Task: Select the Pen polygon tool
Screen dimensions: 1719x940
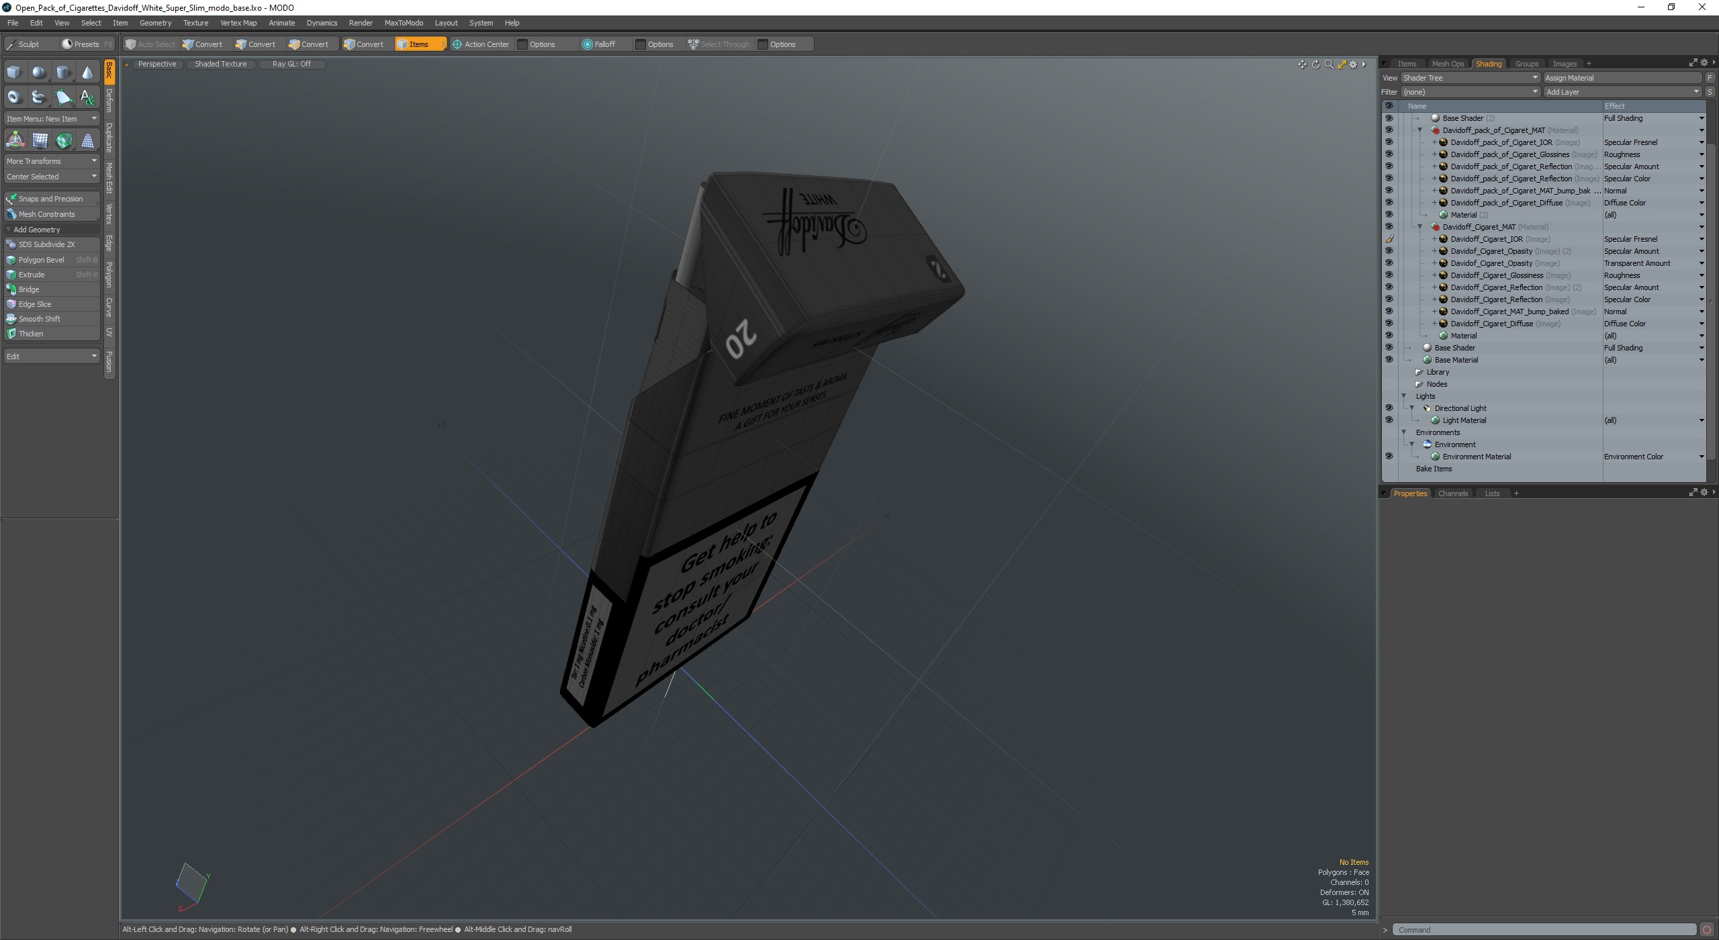Action: [x=63, y=97]
